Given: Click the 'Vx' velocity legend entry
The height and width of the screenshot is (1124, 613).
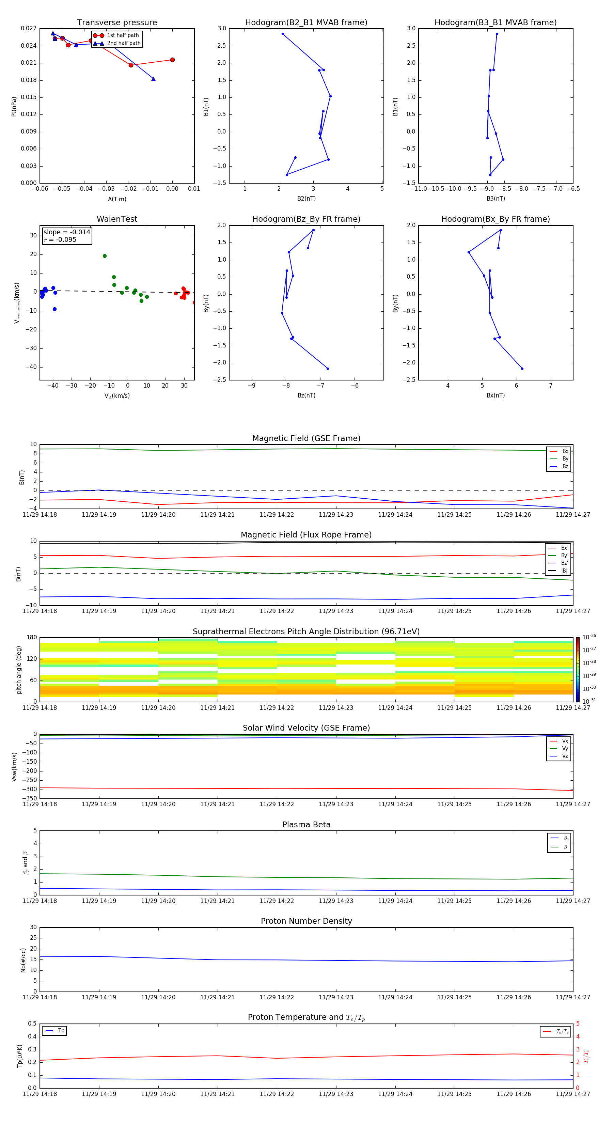Looking at the screenshot, I should 559,741.
